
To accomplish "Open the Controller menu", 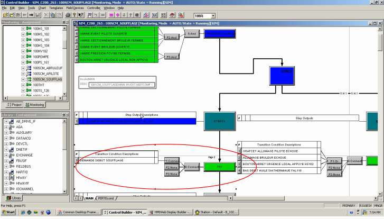I will pos(93,8).
